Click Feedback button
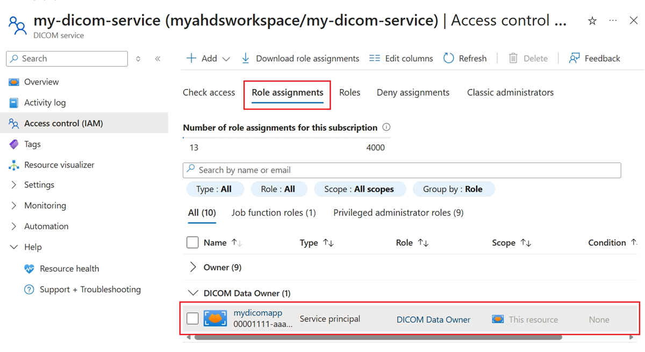This screenshot has width=645, height=352. pos(594,58)
